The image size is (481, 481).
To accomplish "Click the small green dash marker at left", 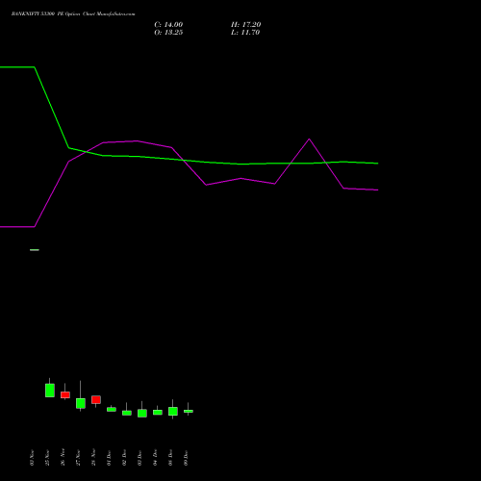I will point(35,250).
